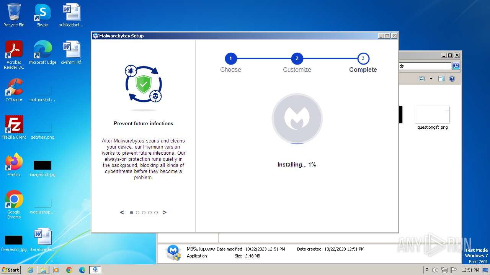The image size is (490, 275).
Task: Go to next slide arrow in setup
Action: (165, 212)
